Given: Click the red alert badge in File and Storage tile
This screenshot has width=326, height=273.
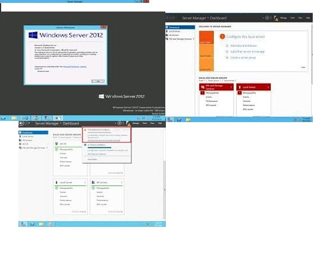Looking at the screenshot, I should click(x=202, y=93).
